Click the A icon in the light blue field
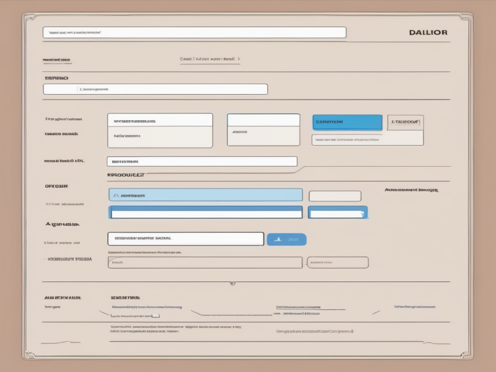 (x=115, y=195)
